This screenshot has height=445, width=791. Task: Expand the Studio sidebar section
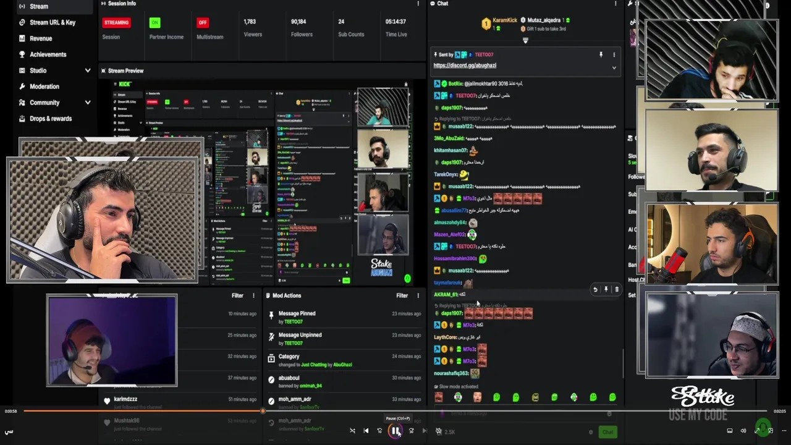(x=88, y=70)
